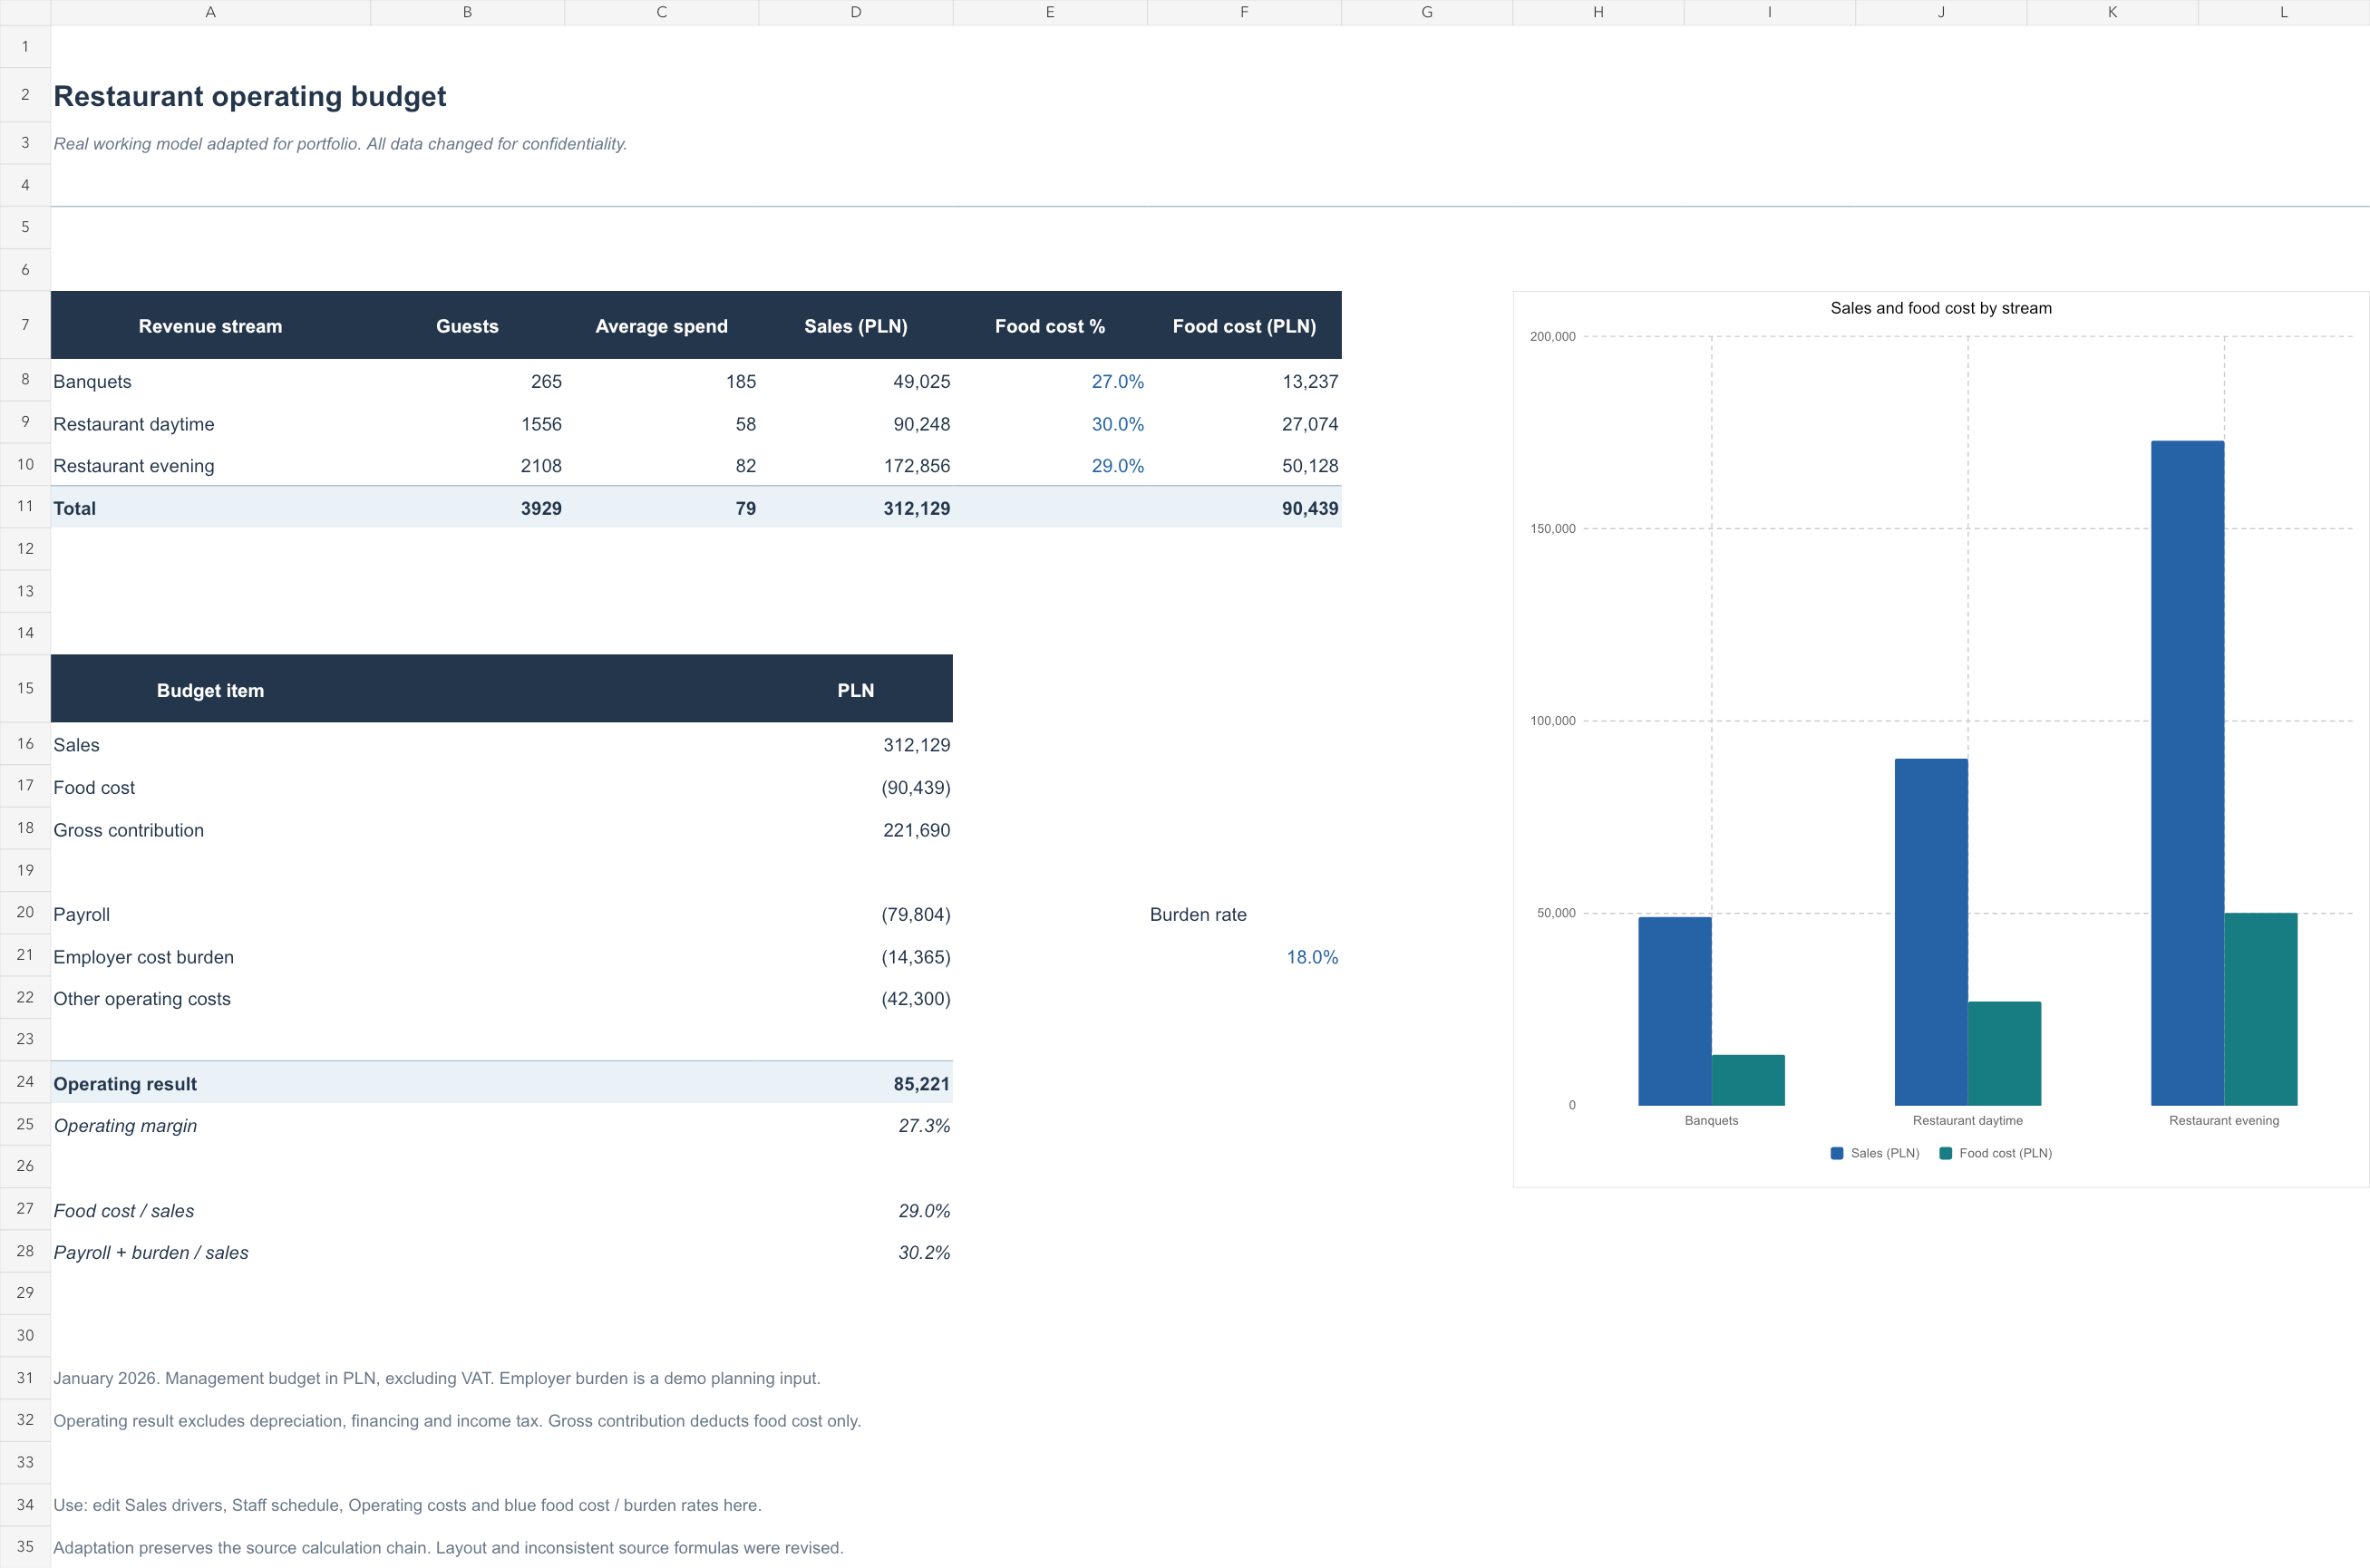This screenshot has height=1568, width=2370.
Task: Select row 7 header
Action: click(x=25, y=325)
